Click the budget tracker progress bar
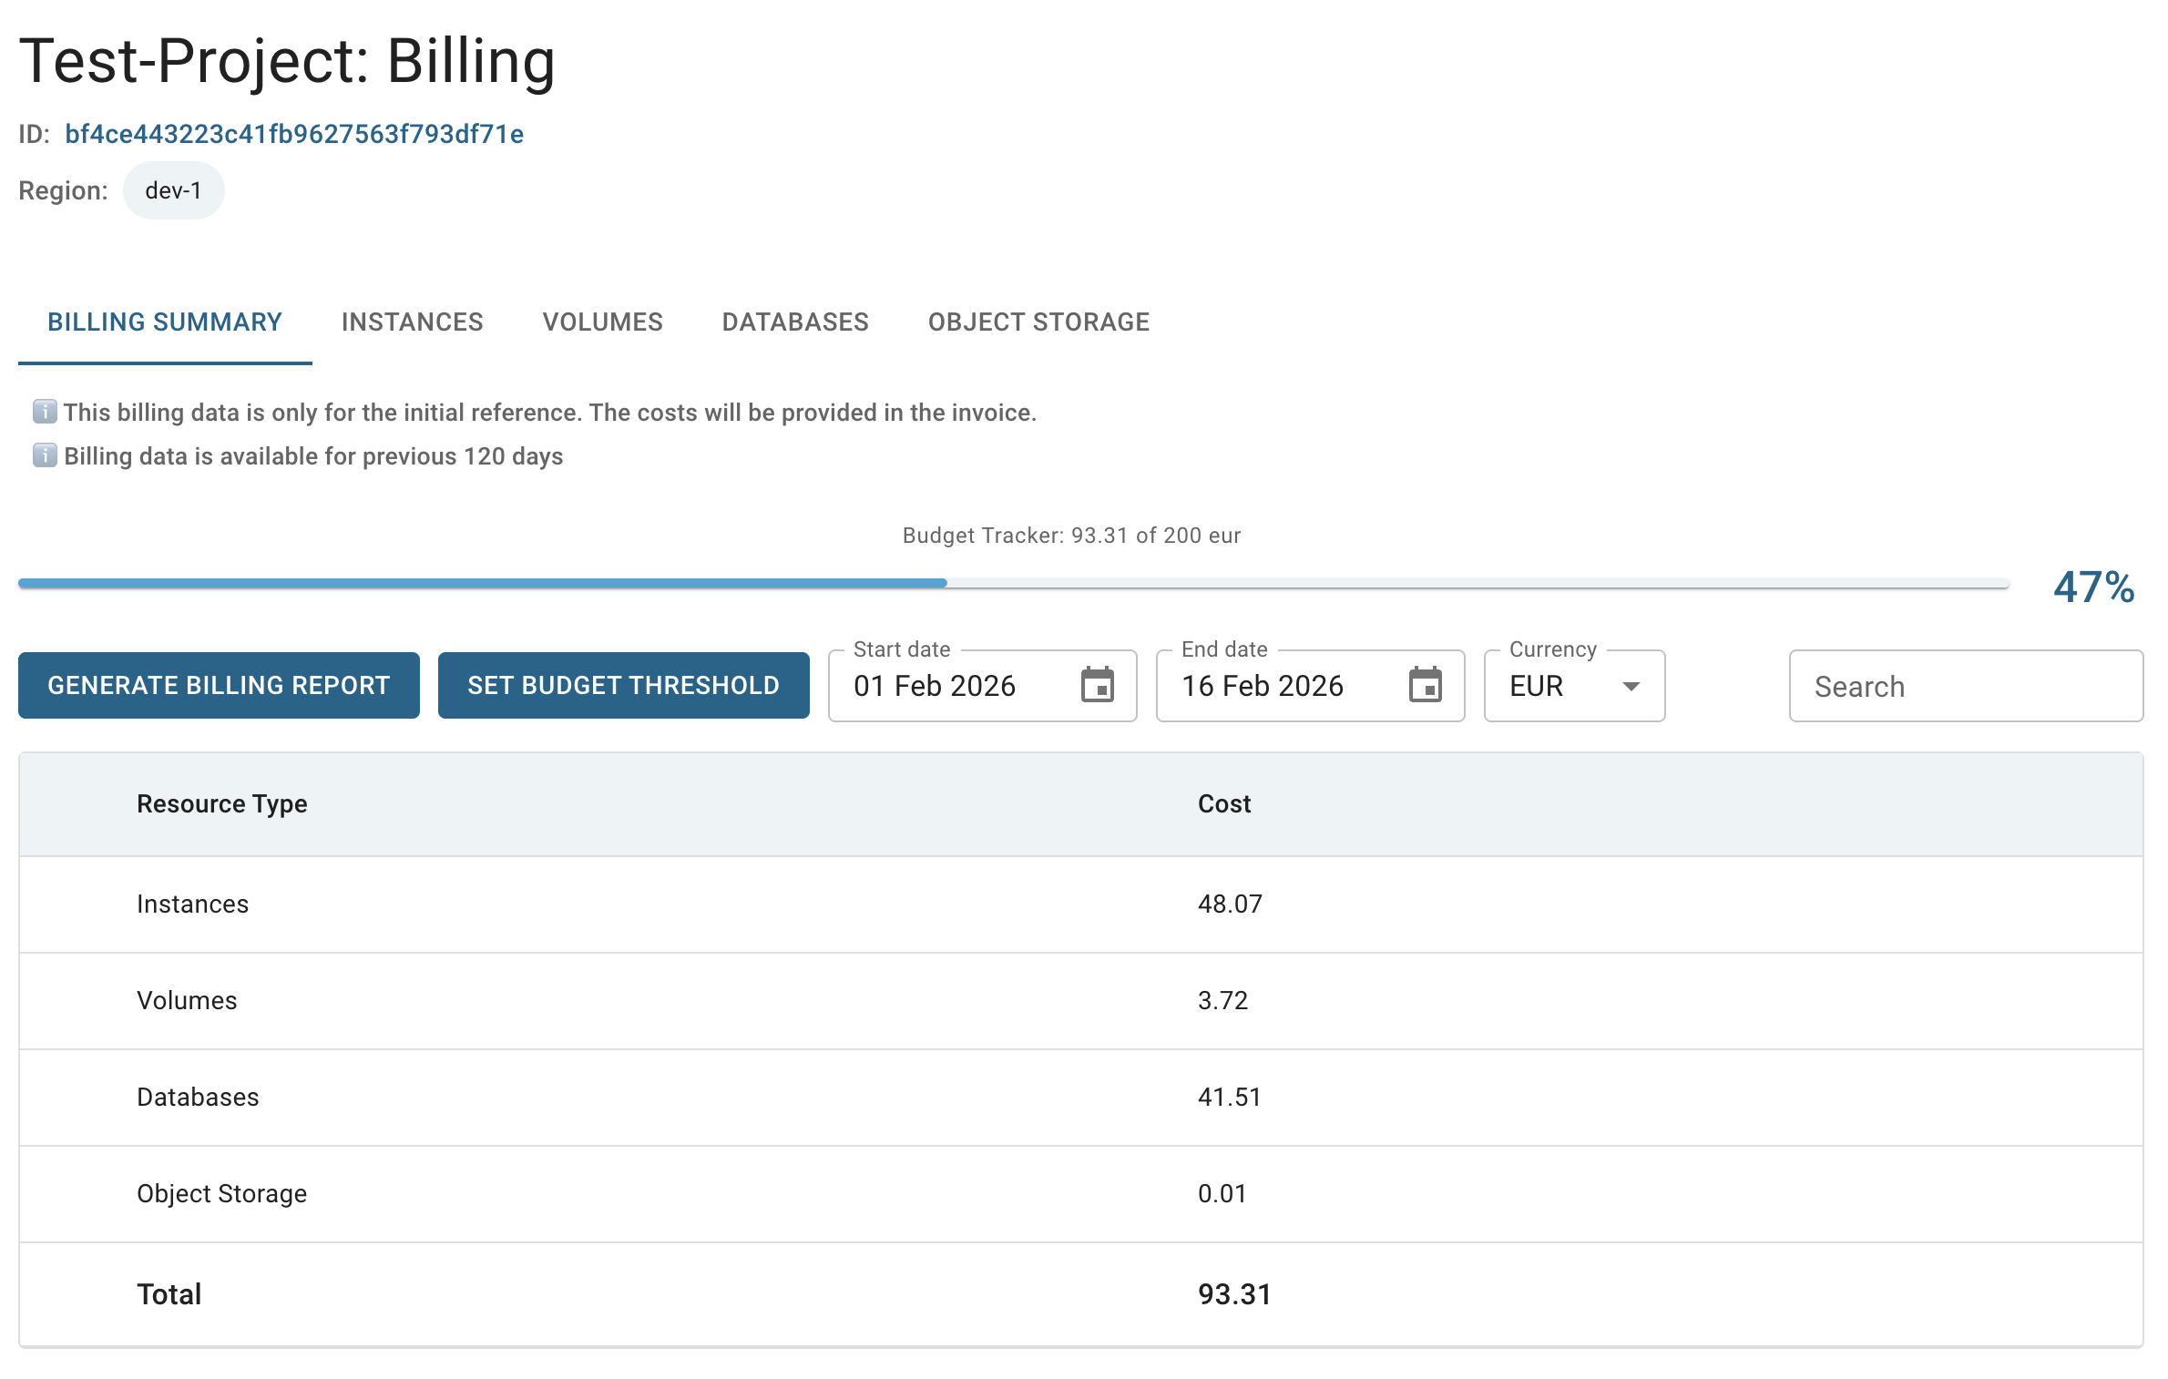The width and height of the screenshot is (2168, 1379). pyautogui.click(x=1013, y=583)
